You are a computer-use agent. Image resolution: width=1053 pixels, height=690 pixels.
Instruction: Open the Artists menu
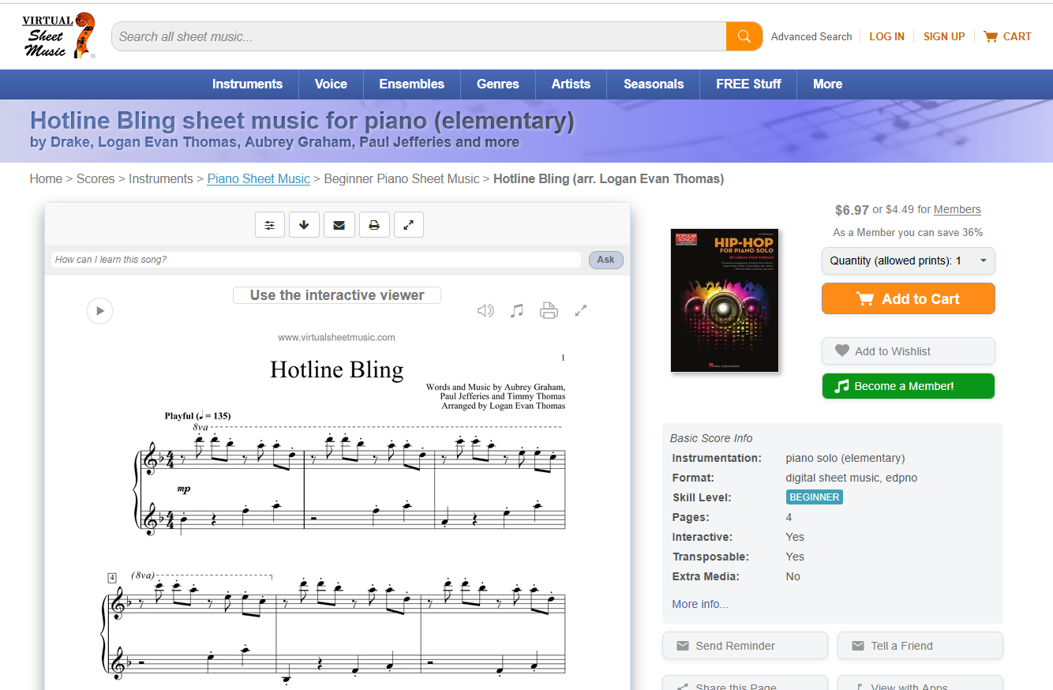571,84
